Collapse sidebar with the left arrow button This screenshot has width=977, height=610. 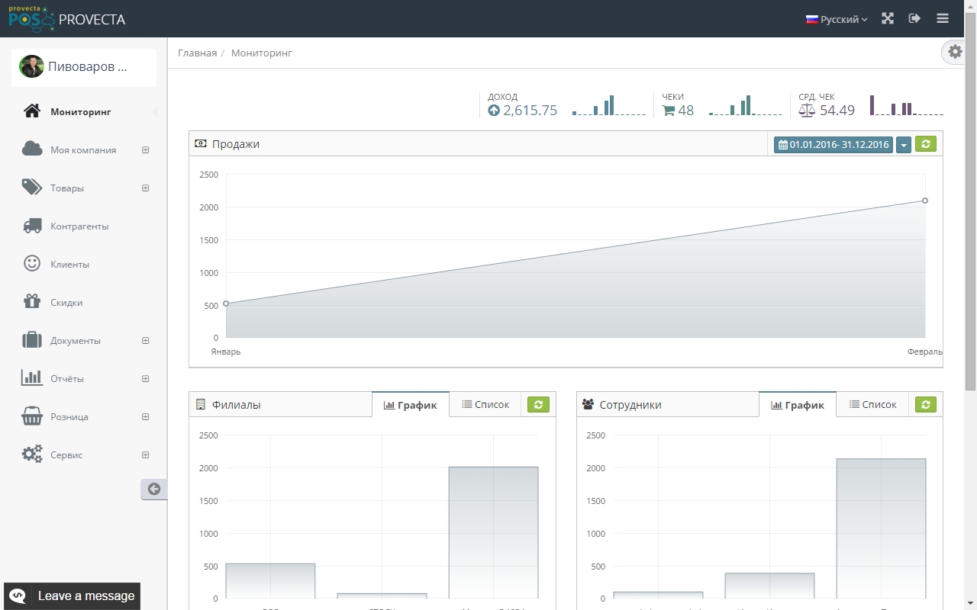pyautogui.click(x=153, y=490)
